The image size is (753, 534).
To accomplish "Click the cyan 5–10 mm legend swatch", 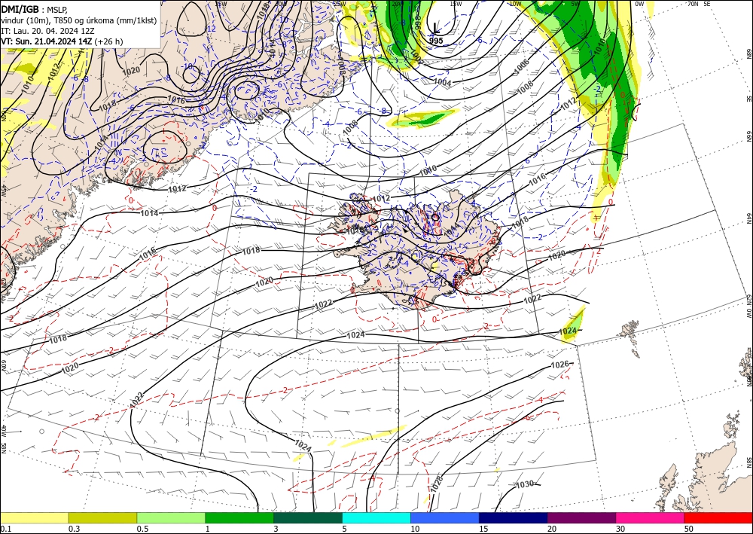I will coord(376,517).
